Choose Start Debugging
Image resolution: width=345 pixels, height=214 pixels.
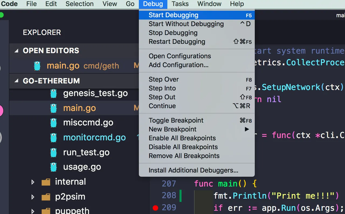coord(197,15)
